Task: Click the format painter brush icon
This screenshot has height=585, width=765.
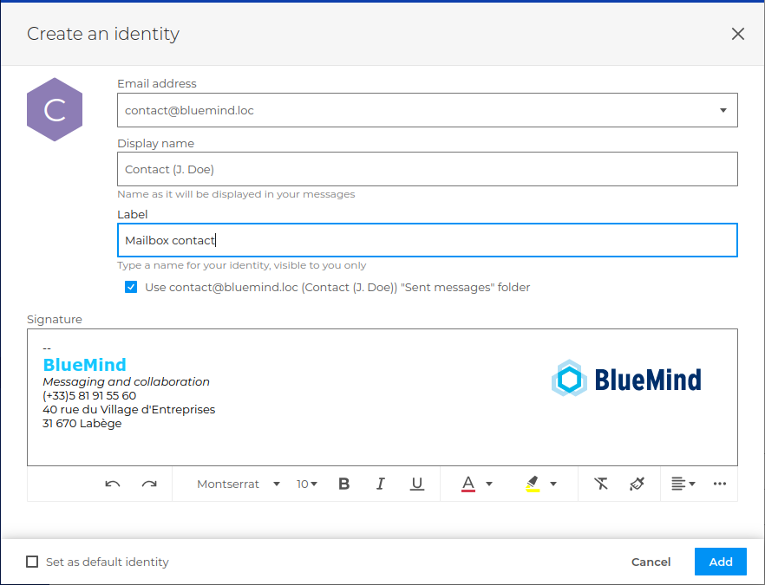Action: pos(637,484)
